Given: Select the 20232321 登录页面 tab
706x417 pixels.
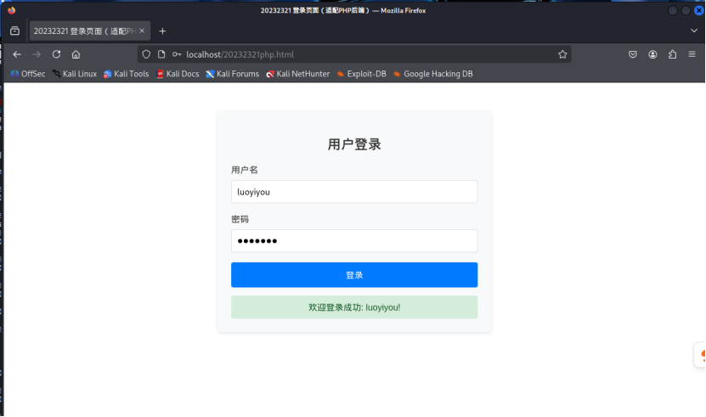Looking at the screenshot, I should point(89,31).
